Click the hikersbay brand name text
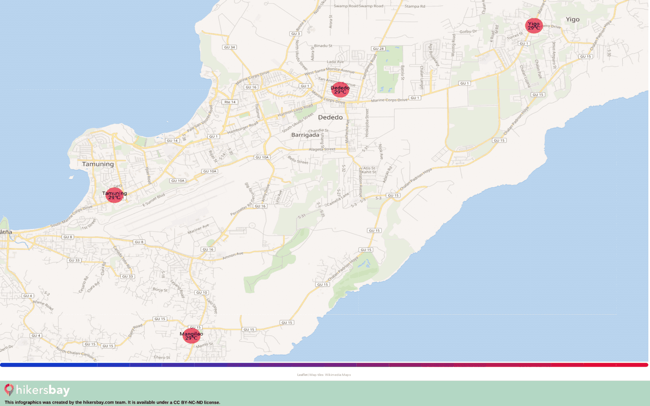Image resolution: width=650 pixels, height=406 pixels. tap(43, 390)
